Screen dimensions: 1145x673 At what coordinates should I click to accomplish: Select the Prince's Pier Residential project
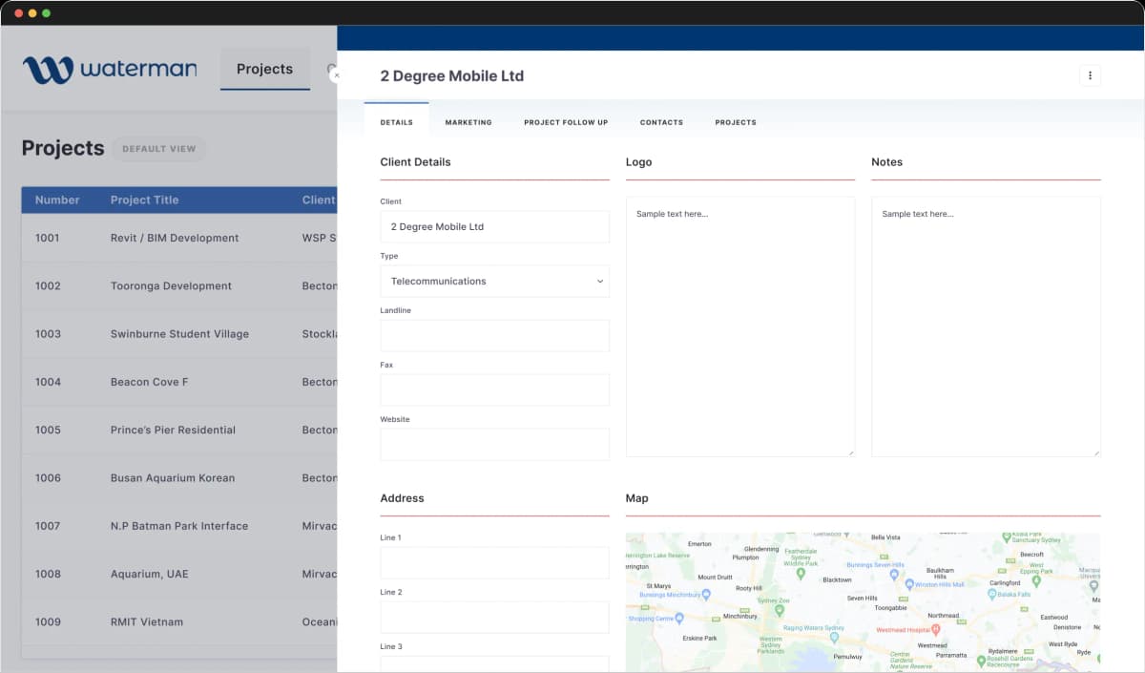(179, 430)
